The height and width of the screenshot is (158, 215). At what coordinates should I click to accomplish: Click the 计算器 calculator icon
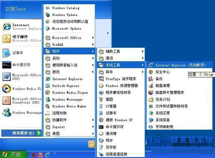tap(101, 106)
